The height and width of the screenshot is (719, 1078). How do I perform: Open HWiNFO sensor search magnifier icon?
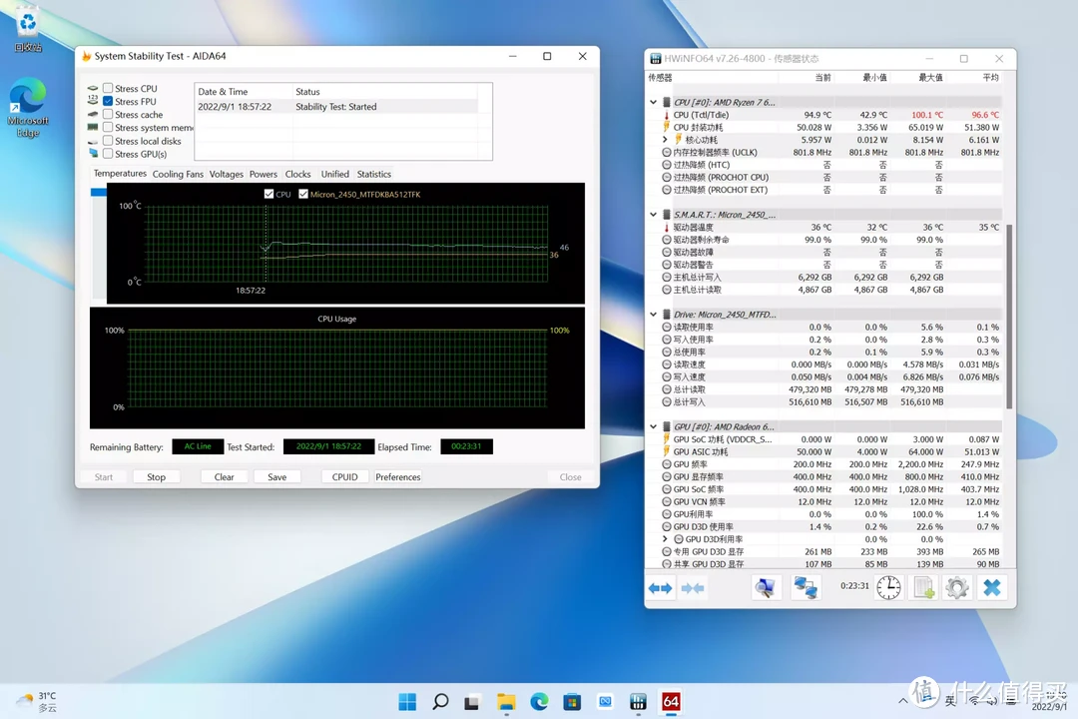[x=766, y=587]
